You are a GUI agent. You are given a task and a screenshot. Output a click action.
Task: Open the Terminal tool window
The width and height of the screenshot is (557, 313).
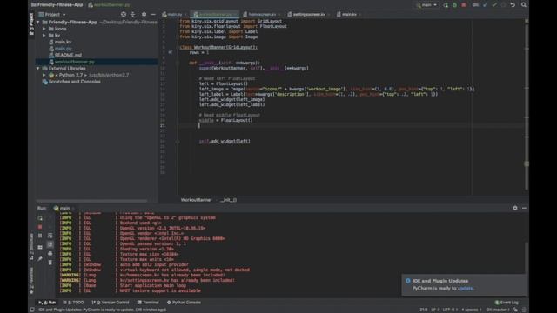(x=148, y=303)
